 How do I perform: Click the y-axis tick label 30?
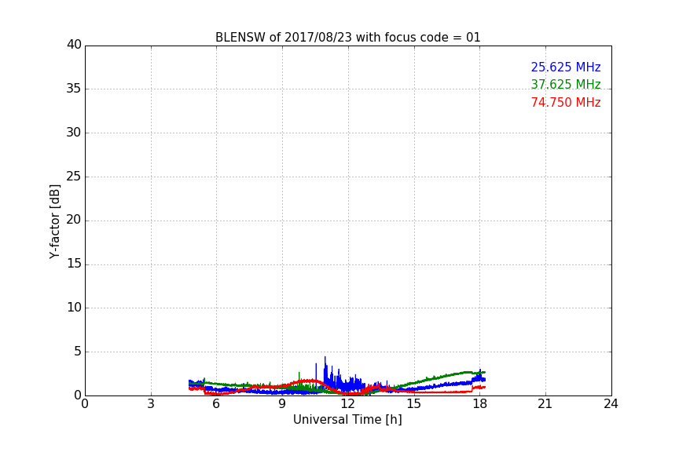pos(74,133)
